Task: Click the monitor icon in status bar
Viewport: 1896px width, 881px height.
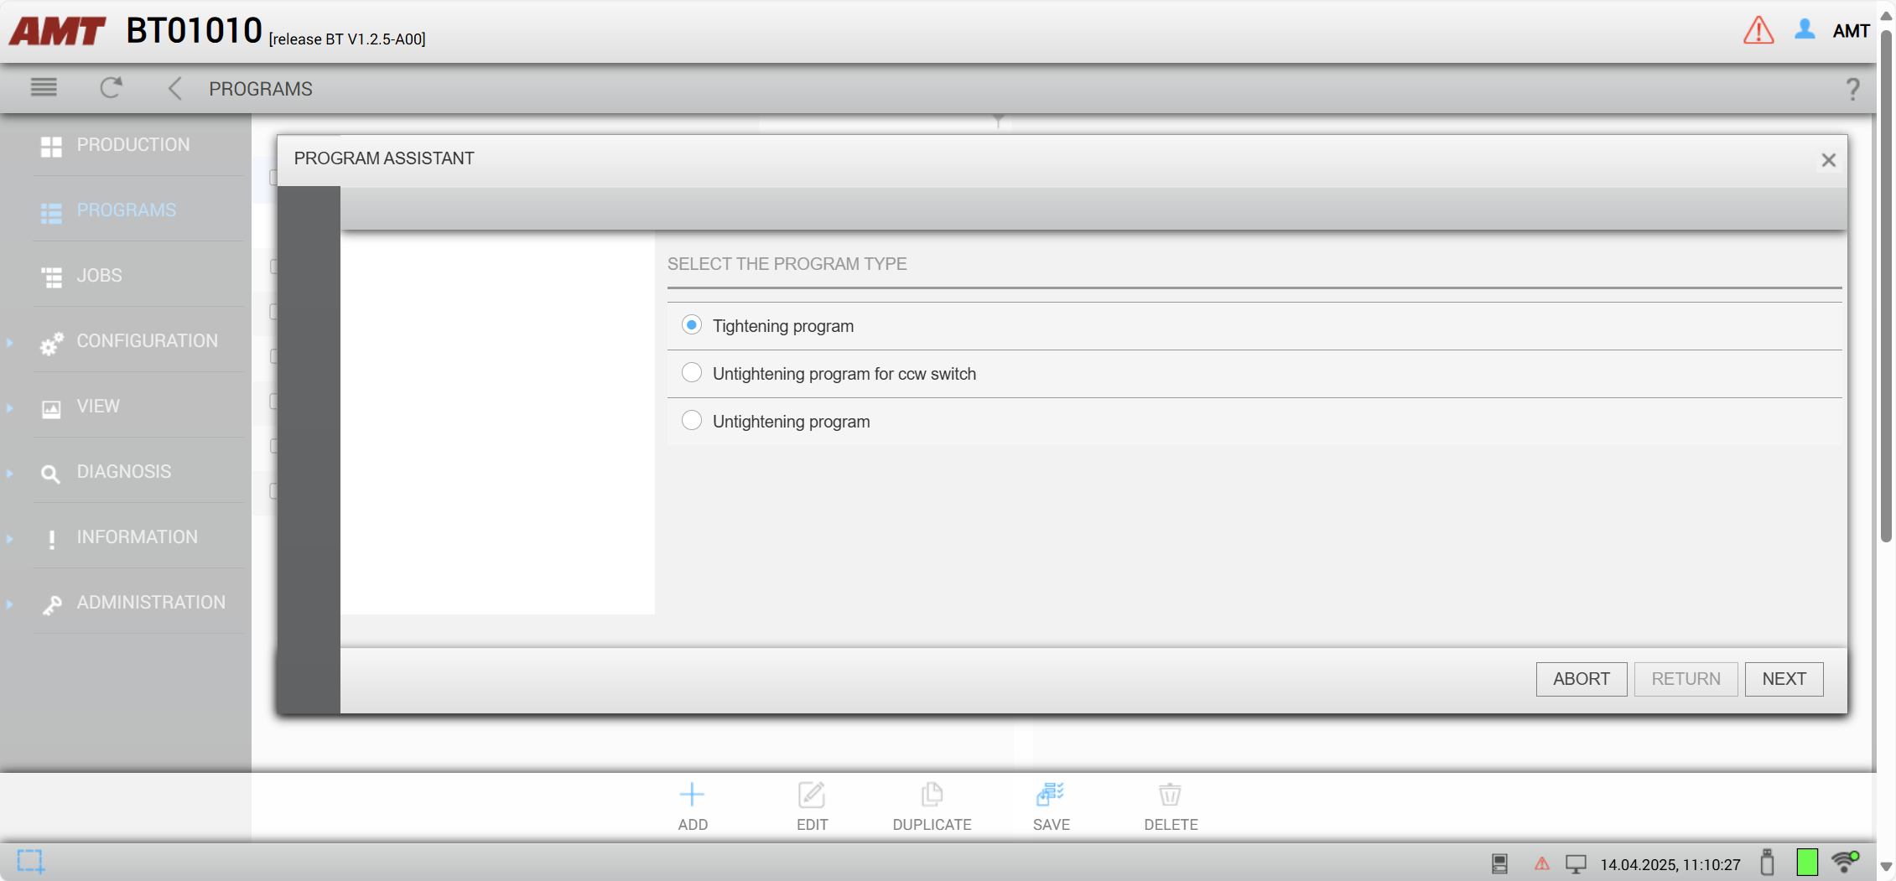Action: point(1577,863)
